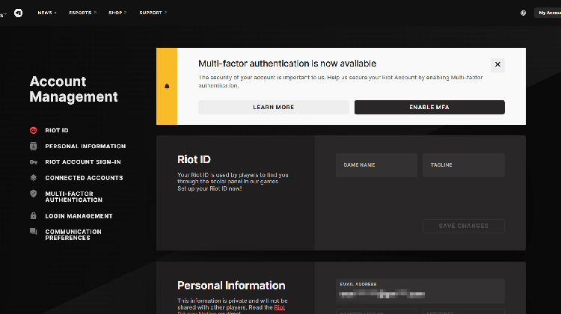Open the My Account button
Screen dimensions: 561x314
548,13
